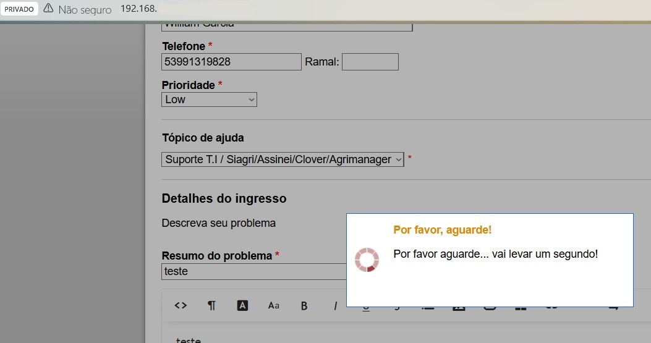Click the Telefone number field
The height and width of the screenshot is (343, 651).
(231, 62)
